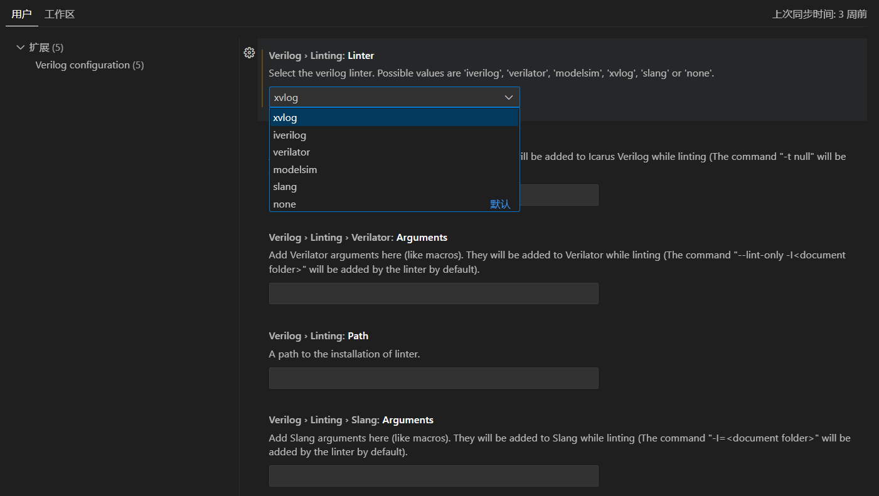Screen dimensions: 879x496
Task: Choose modelsim in the linter option list
Action: [394, 169]
